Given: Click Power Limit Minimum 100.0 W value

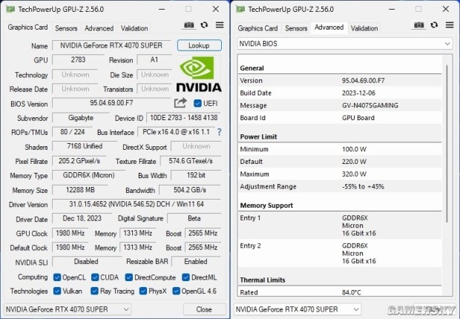Looking at the screenshot, I should 354,149.
